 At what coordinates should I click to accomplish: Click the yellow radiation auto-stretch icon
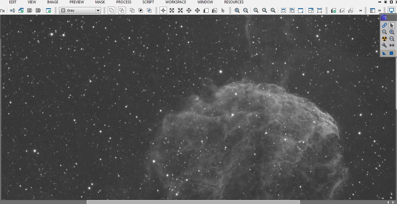click(x=384, y=39)
